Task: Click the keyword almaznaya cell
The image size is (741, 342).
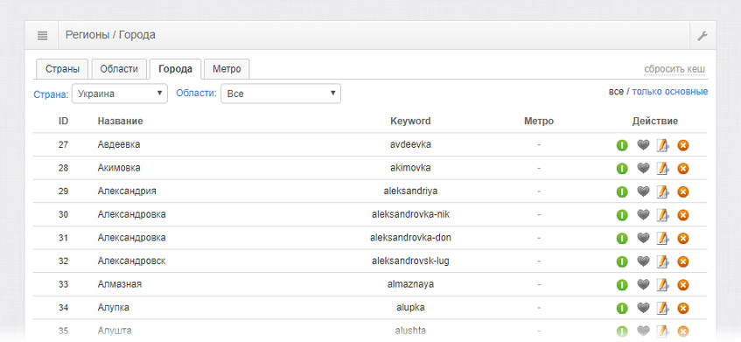Action: (x=410, y=284)
